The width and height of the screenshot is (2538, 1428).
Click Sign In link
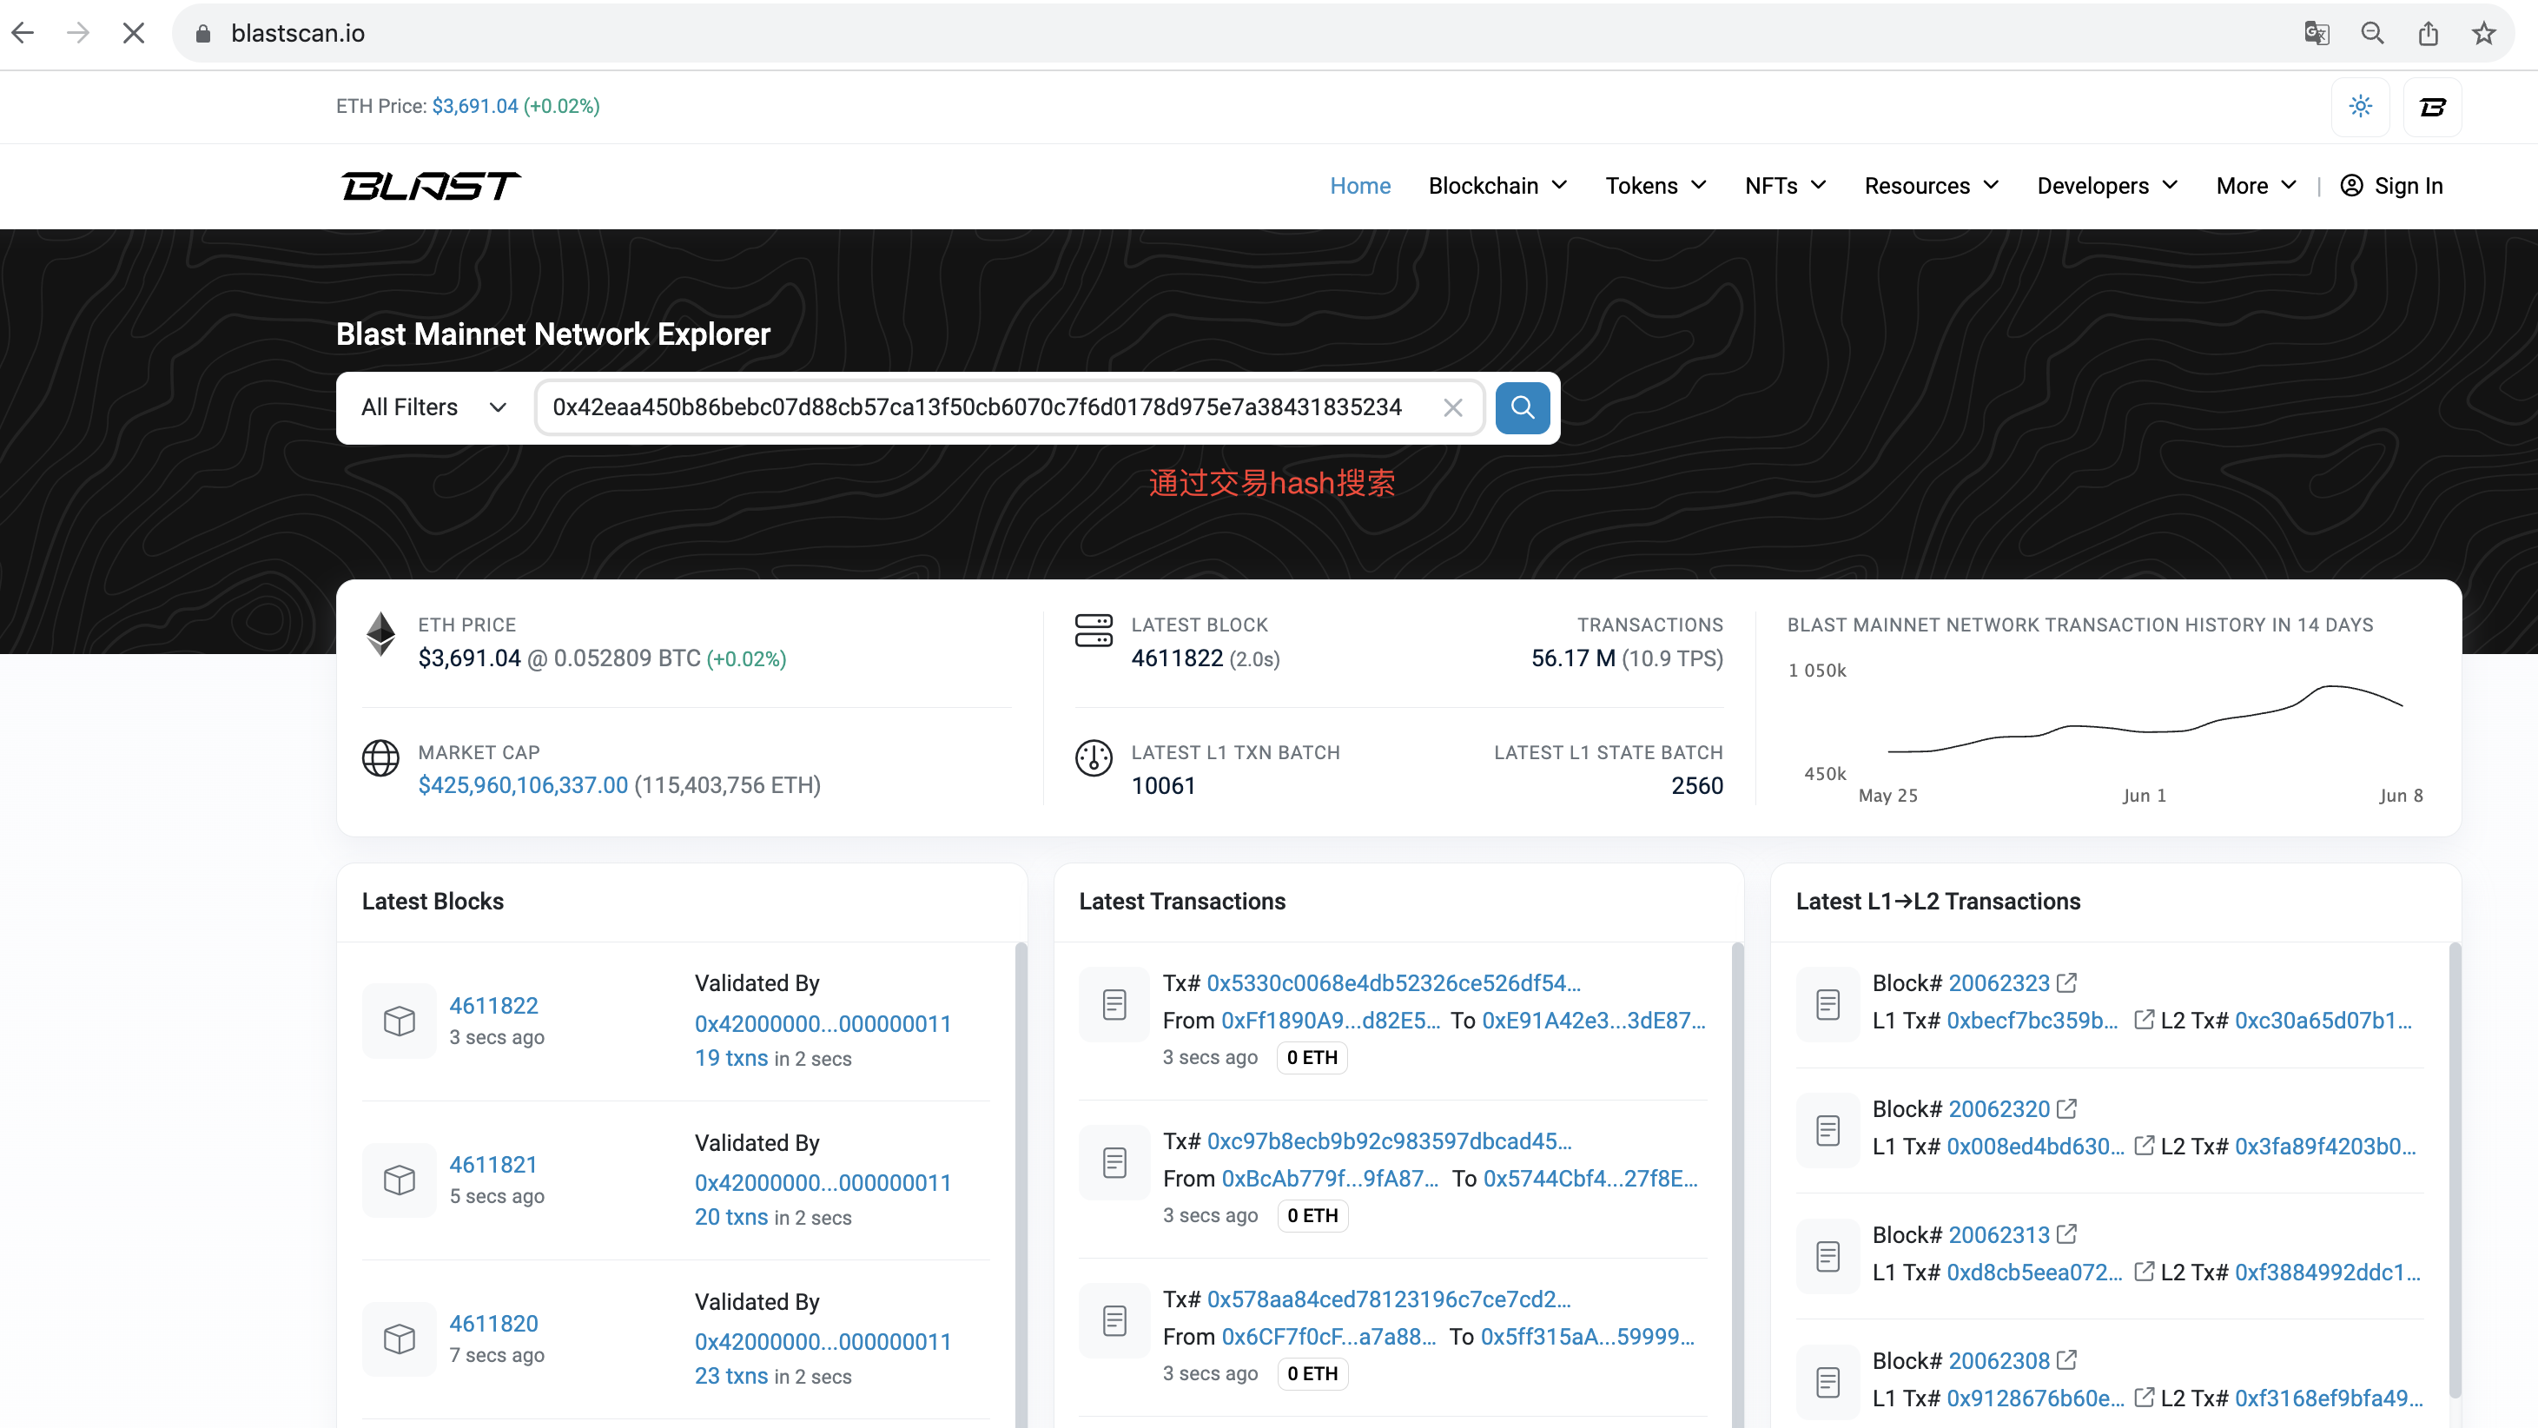tap(2391, 185)
